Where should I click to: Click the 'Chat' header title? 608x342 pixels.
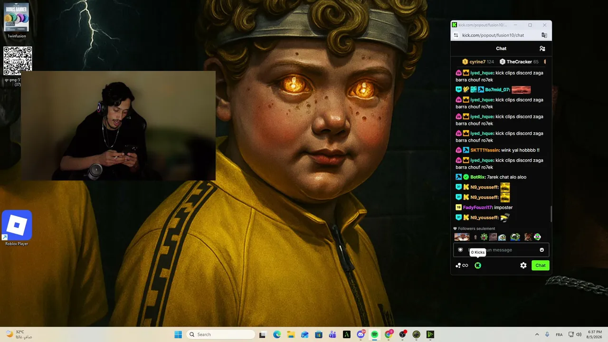(501, 48)
